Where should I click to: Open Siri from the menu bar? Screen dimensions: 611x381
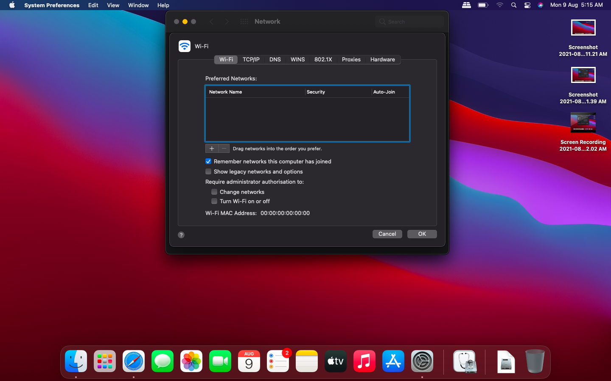coord(541,5)
